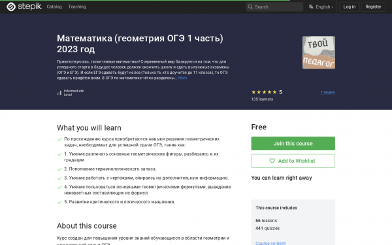Screen dimensions: 392x245
Task: Click the You can learn right away text
Action: [x=282, y=178]
